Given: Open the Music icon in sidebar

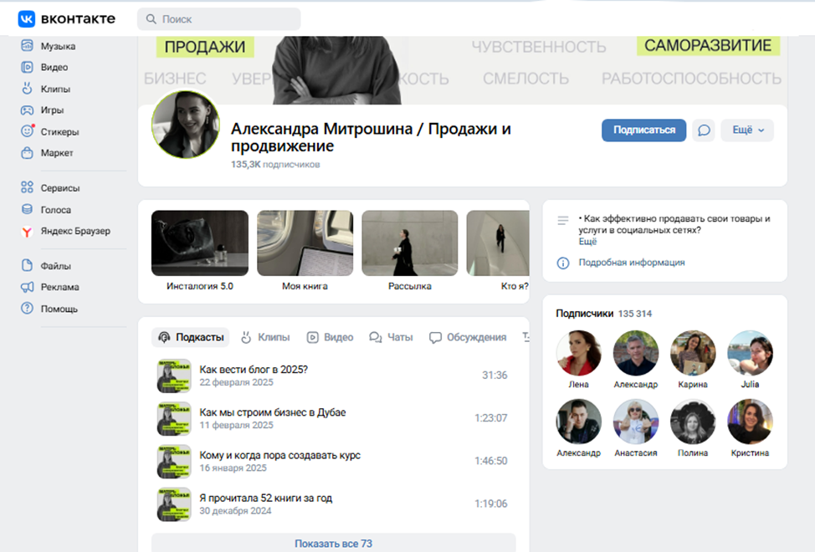Looking at the screenshot, I should pyautogui.click(x=27, y=46).
